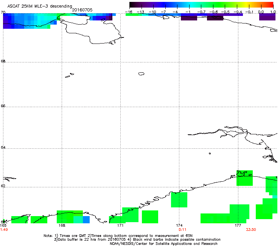Click the title 'ASCAT 25KM MLE-3 descending'
Image resolution: width=280 pixels, height=246 pixels.
pyautogui.click(x=40, y=6)
